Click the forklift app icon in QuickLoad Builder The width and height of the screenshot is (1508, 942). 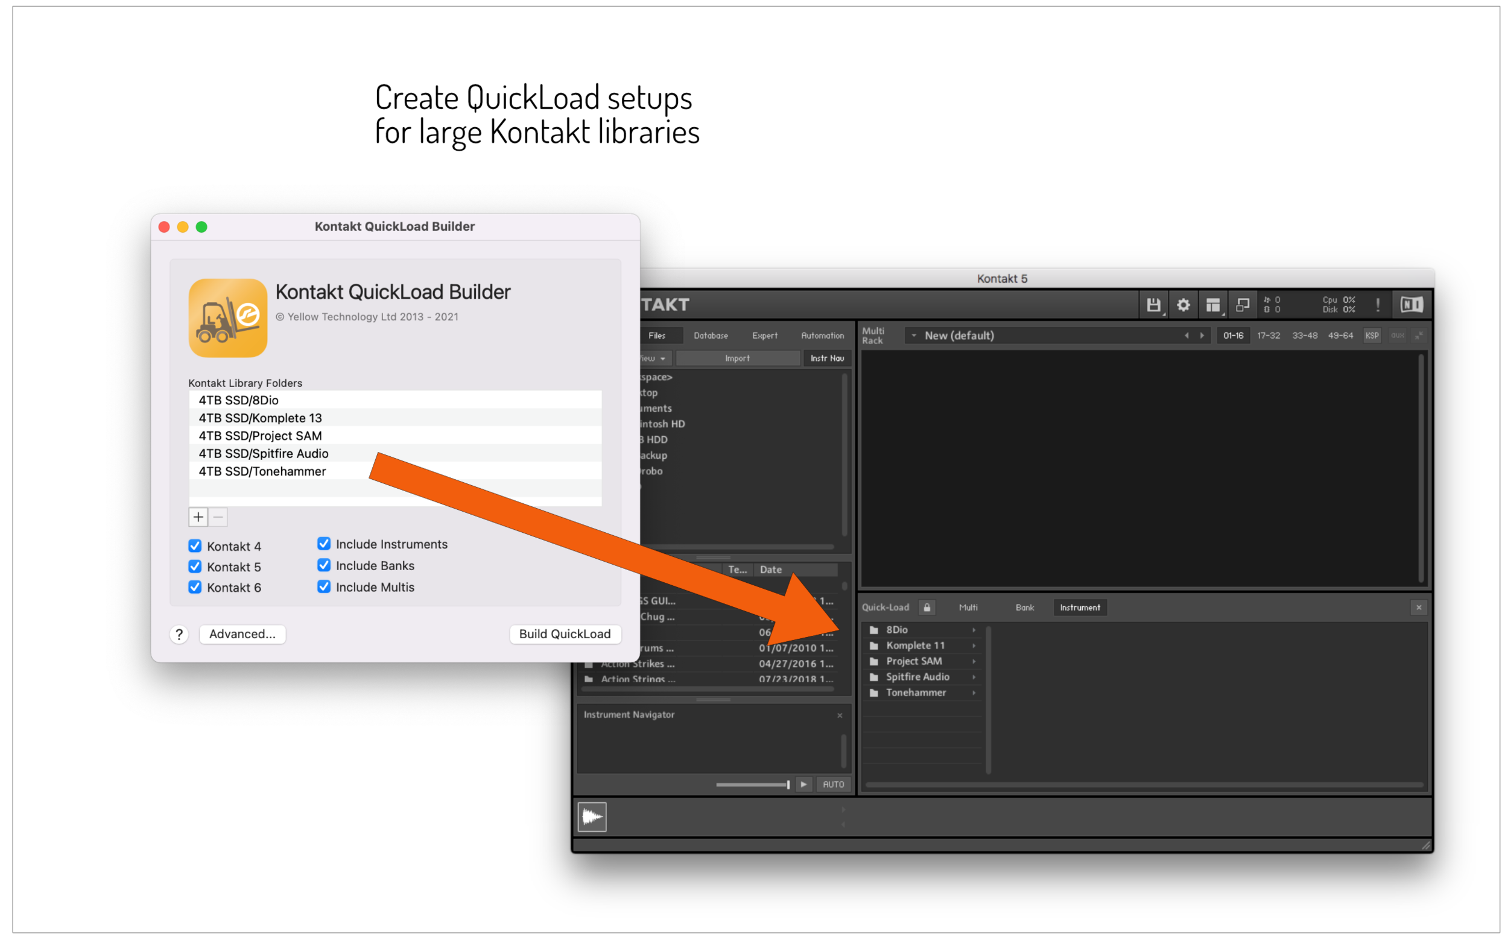[228, 318]
